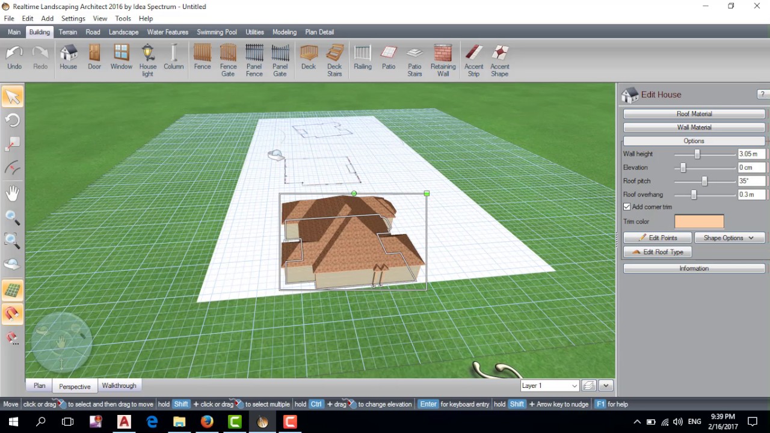Image resolution: width=770 pixels, height=433 pixels.
Task: Open File Explorer from taskbar
Action: click(x=179, y=422)
